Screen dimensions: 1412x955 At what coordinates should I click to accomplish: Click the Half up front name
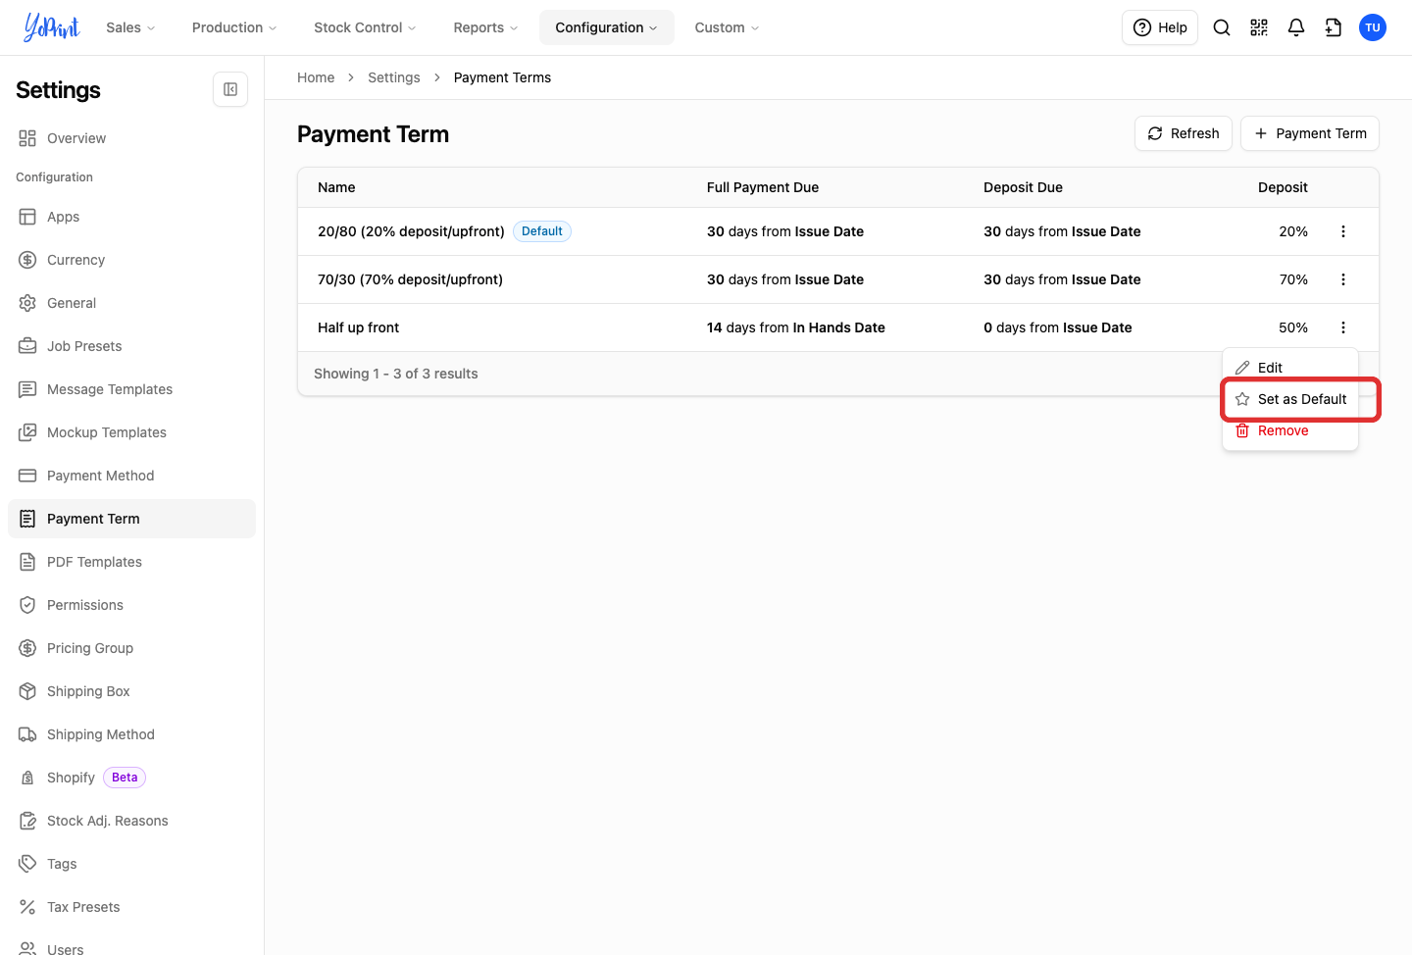coord(359,327)
